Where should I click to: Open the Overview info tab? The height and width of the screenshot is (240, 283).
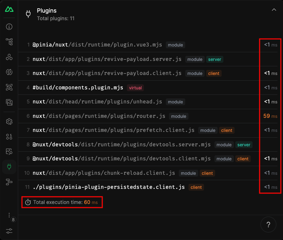[9, 27]
